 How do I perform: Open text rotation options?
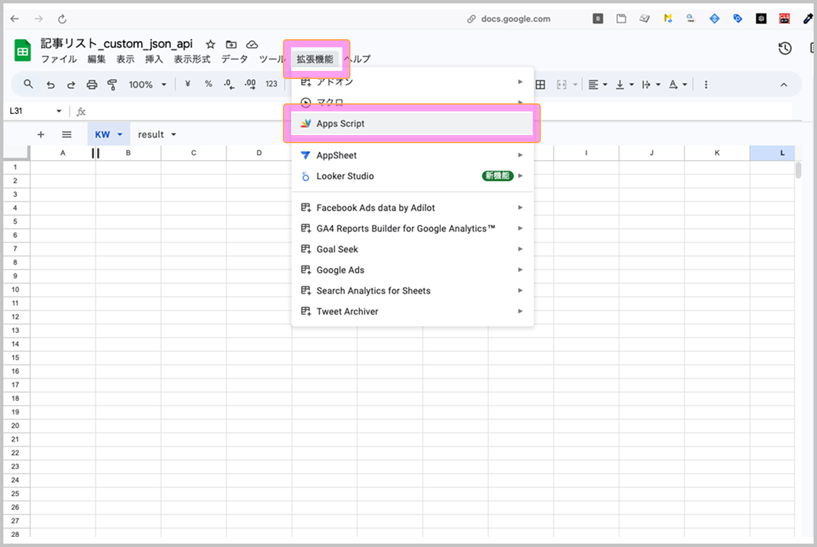point(651,84)
